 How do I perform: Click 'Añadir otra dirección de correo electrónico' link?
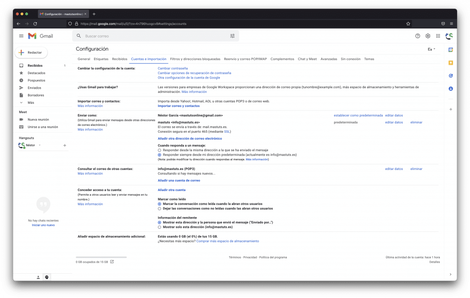(x=190, y=138)
